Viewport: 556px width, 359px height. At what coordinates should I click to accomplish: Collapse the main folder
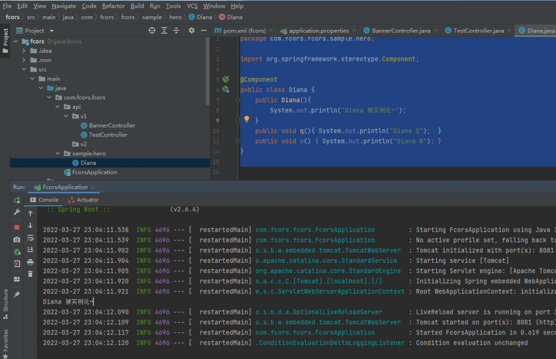[33, 79]
